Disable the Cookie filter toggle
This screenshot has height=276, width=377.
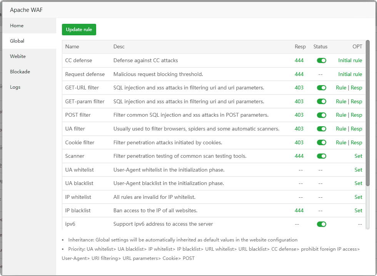[x=321, y=142]
